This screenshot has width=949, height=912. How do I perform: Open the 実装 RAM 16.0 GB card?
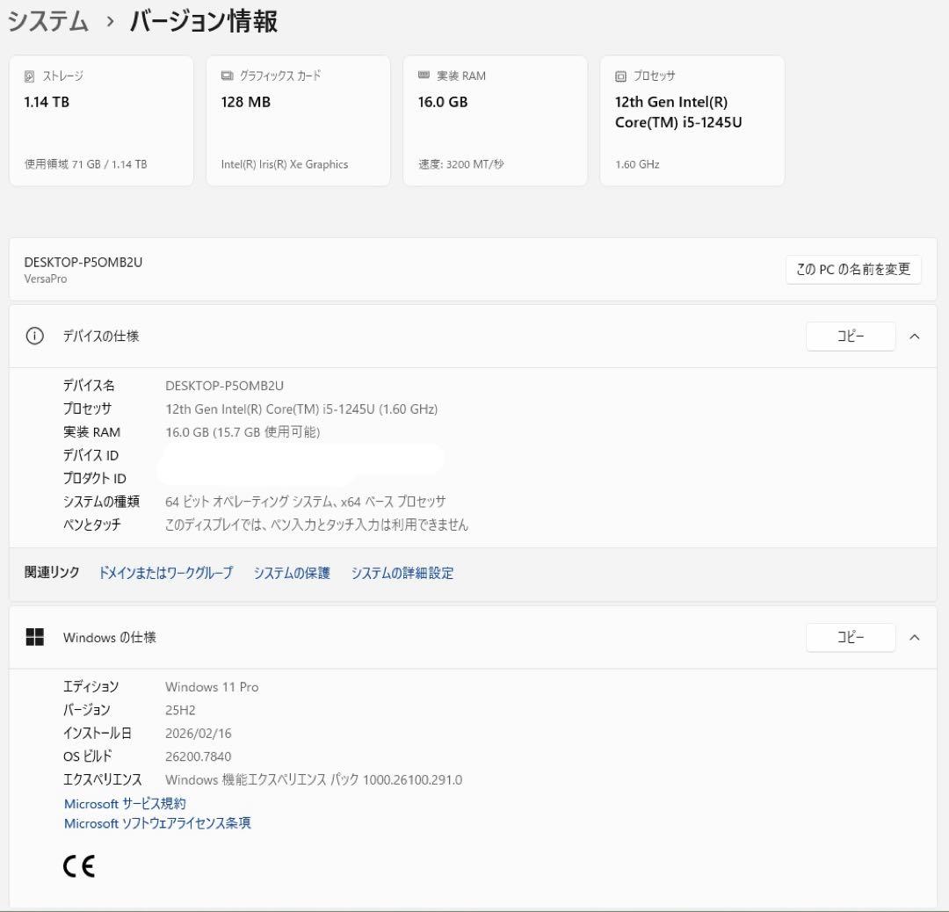[x=495, y=120]
